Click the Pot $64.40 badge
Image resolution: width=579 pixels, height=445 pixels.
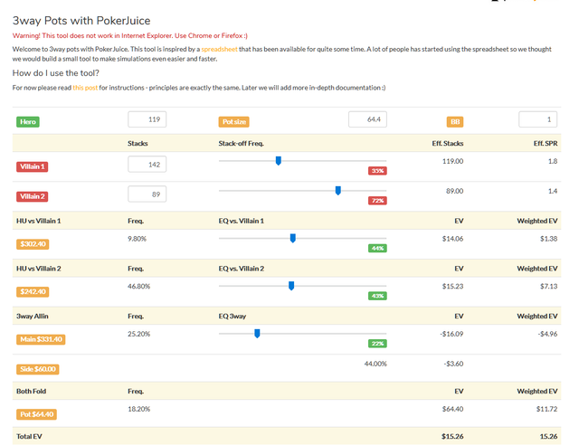pos(36,414)
